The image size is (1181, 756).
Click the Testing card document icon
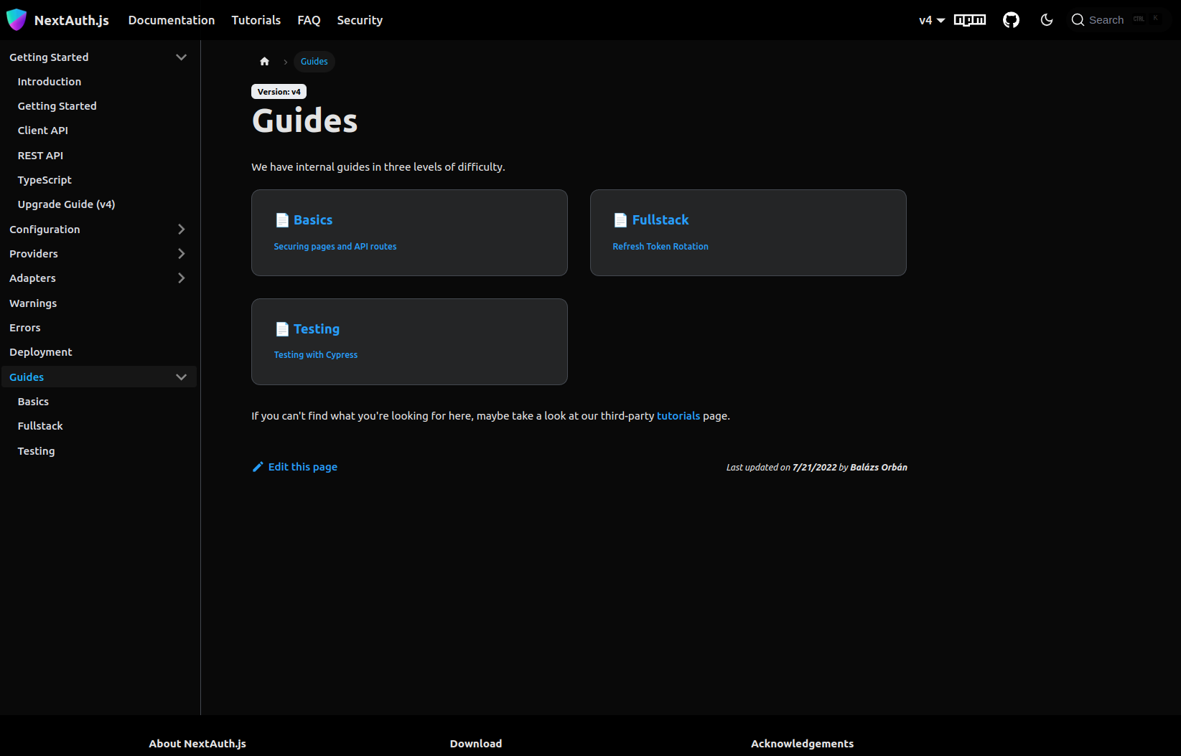pyautogui.click(x=282, y=329)
